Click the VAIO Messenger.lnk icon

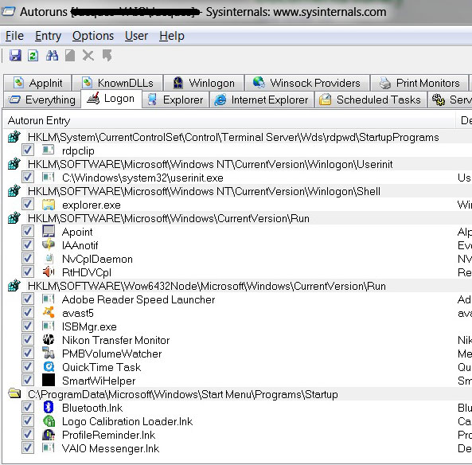tap(49, 447)
